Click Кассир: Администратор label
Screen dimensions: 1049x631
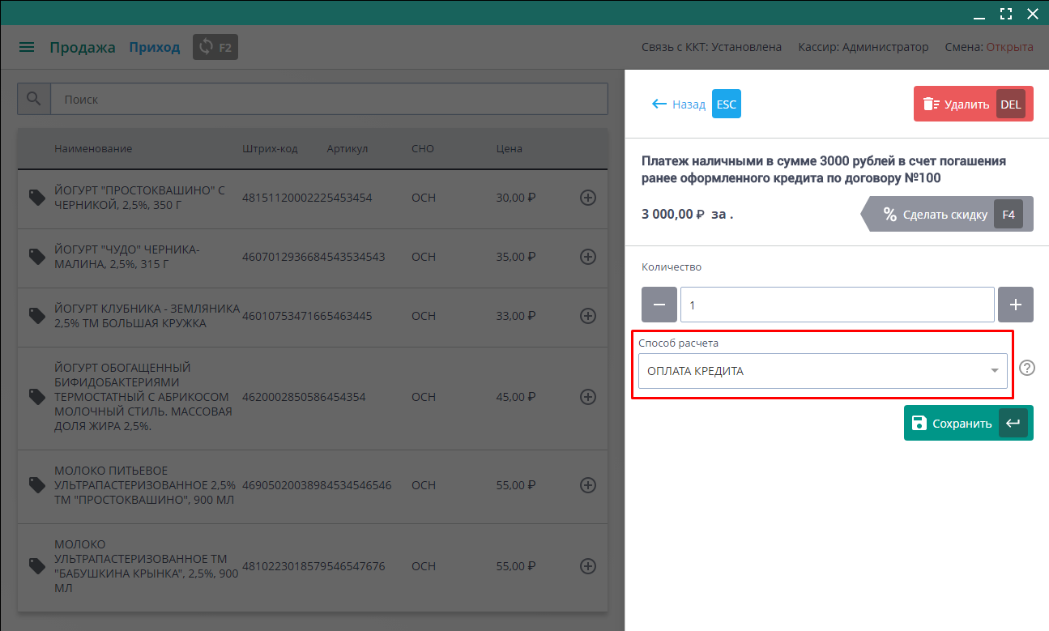(864, 47)
